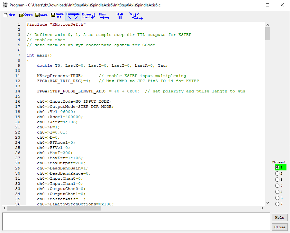Click the vertical scrollbar up arrow

[267, 24]
